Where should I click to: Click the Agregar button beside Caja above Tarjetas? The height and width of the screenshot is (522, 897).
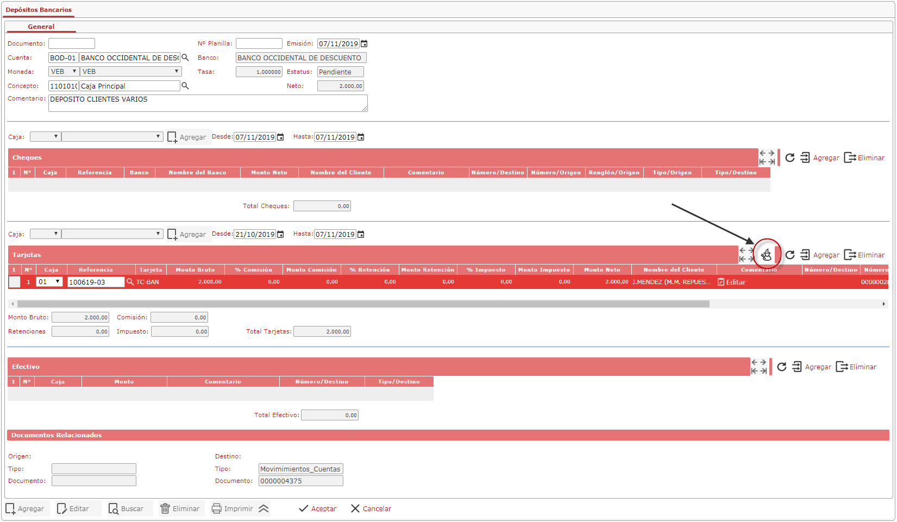coord(187,234)
